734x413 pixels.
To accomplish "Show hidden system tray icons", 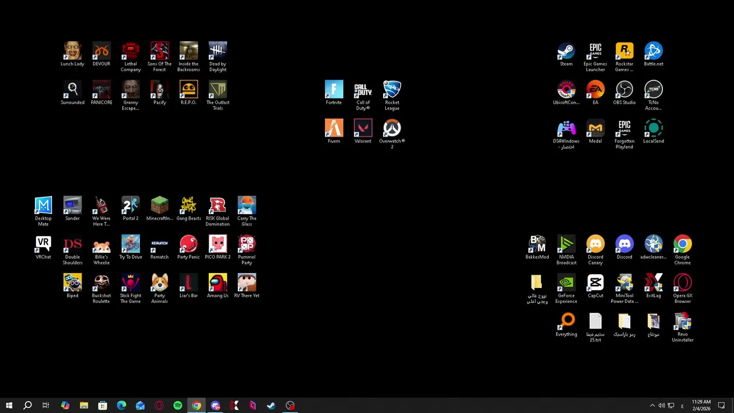I will [652, 406].
